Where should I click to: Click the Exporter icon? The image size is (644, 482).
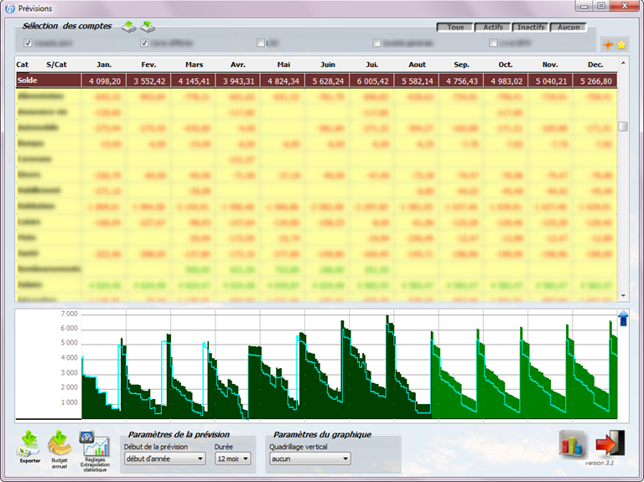[29, 445]
